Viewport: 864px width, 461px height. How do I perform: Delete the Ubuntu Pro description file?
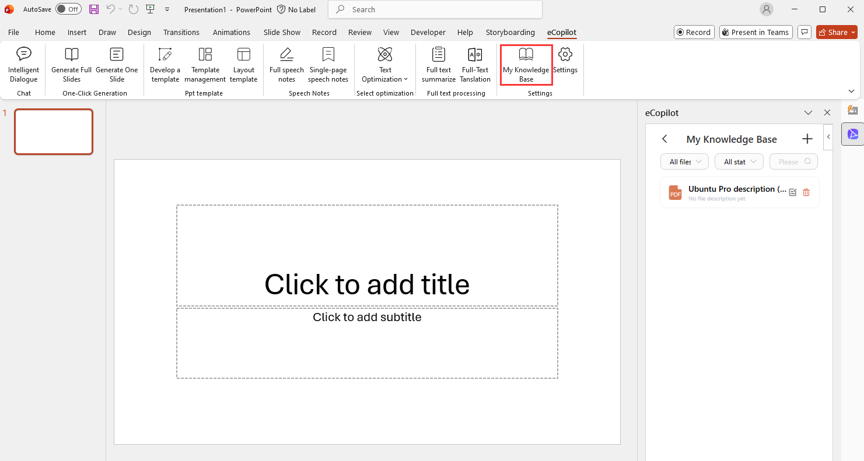click(x=806, y=192)
